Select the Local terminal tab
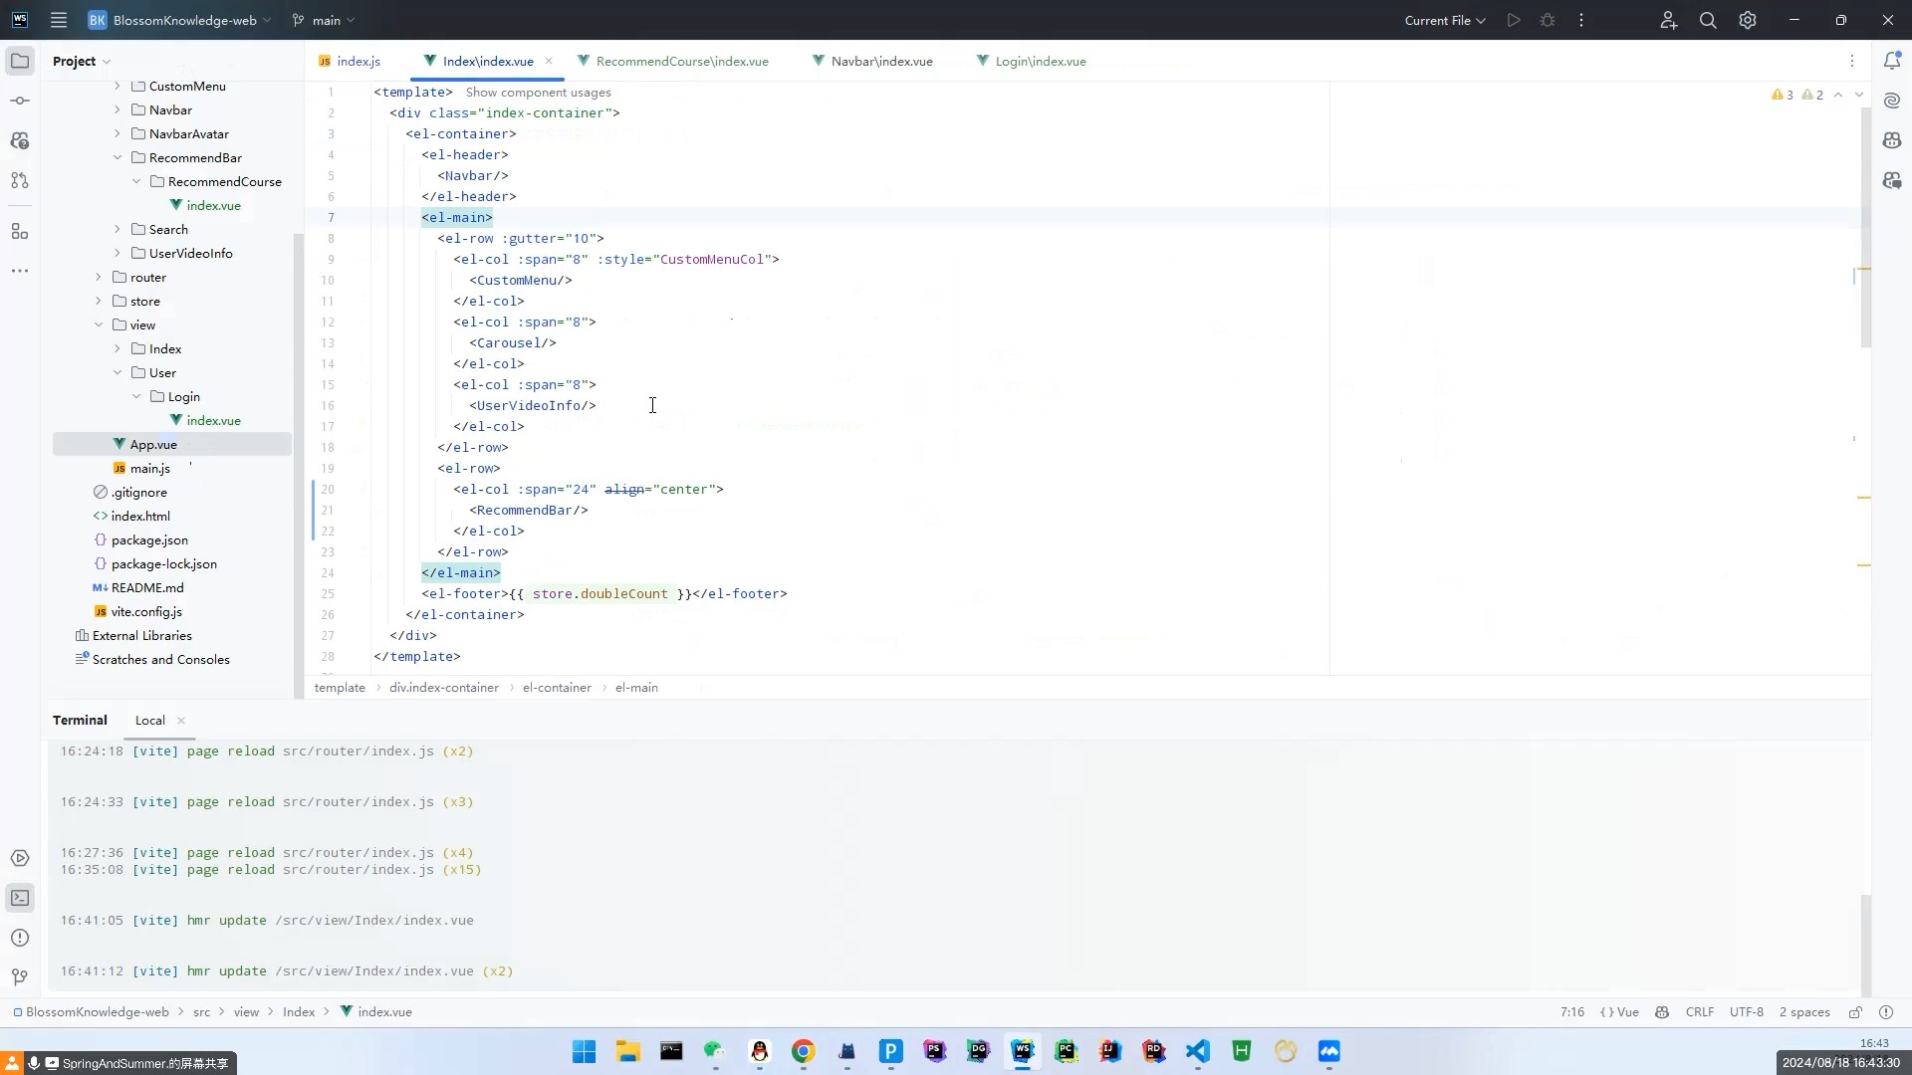This screenshot has width=1912, height=1075. pos(150,721)
